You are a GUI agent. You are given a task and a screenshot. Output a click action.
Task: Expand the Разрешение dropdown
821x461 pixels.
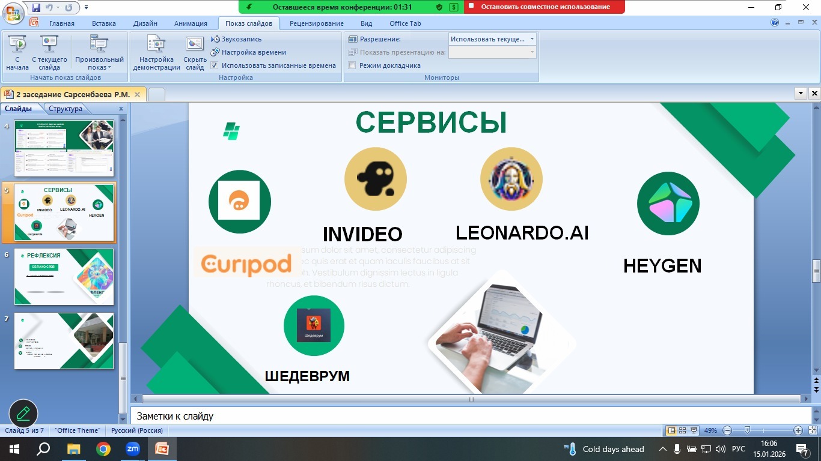pyautogui.click(x=532, y=39)
